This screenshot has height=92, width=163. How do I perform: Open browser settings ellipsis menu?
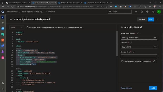[x=160, y=7]
